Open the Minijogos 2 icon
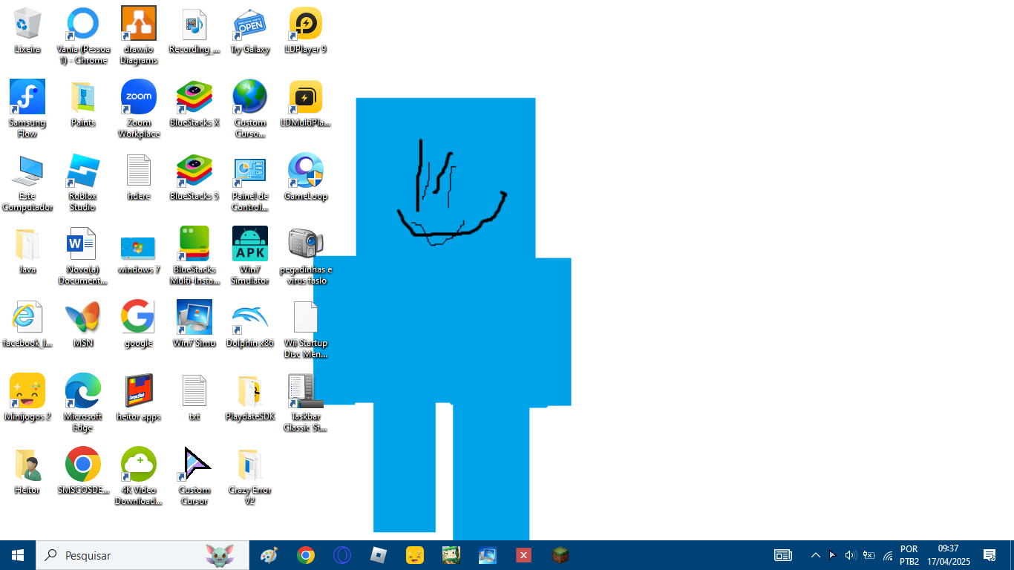This screenshot has width=1014, height=570. pyautogui.click(x=27, y=397)
